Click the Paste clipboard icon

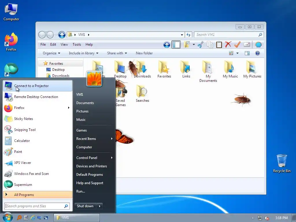(x=219, y=45)
